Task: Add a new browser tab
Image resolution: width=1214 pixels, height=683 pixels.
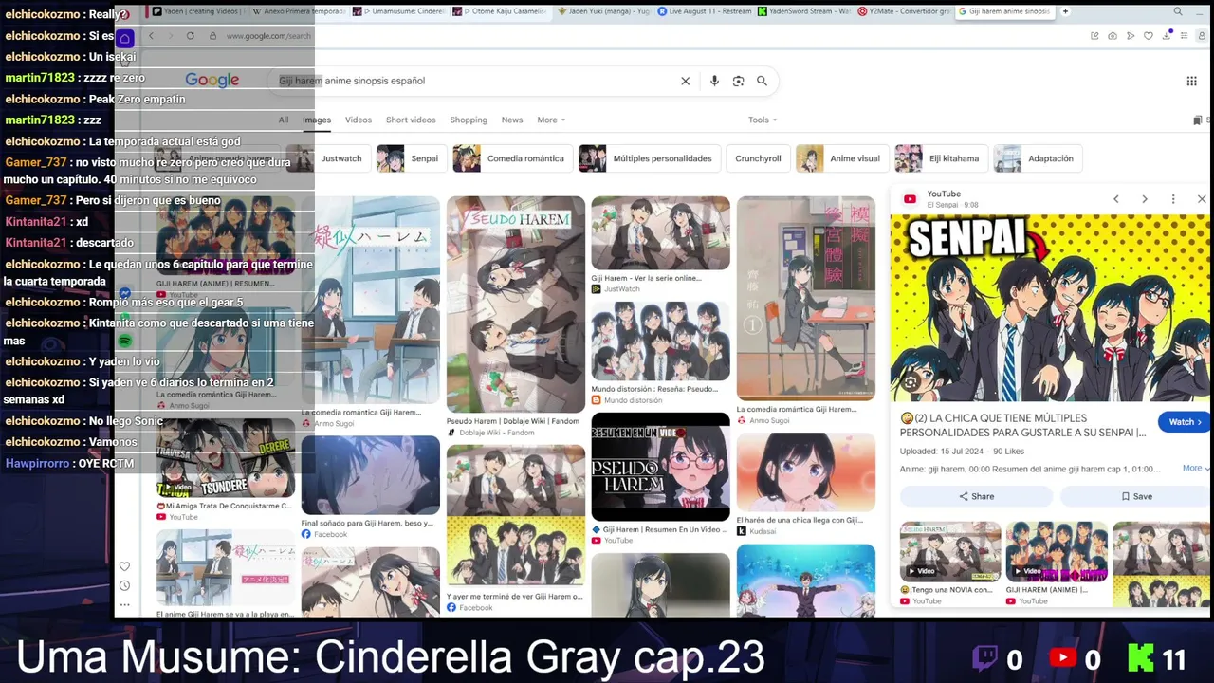Action: [x=1065, y=11]
